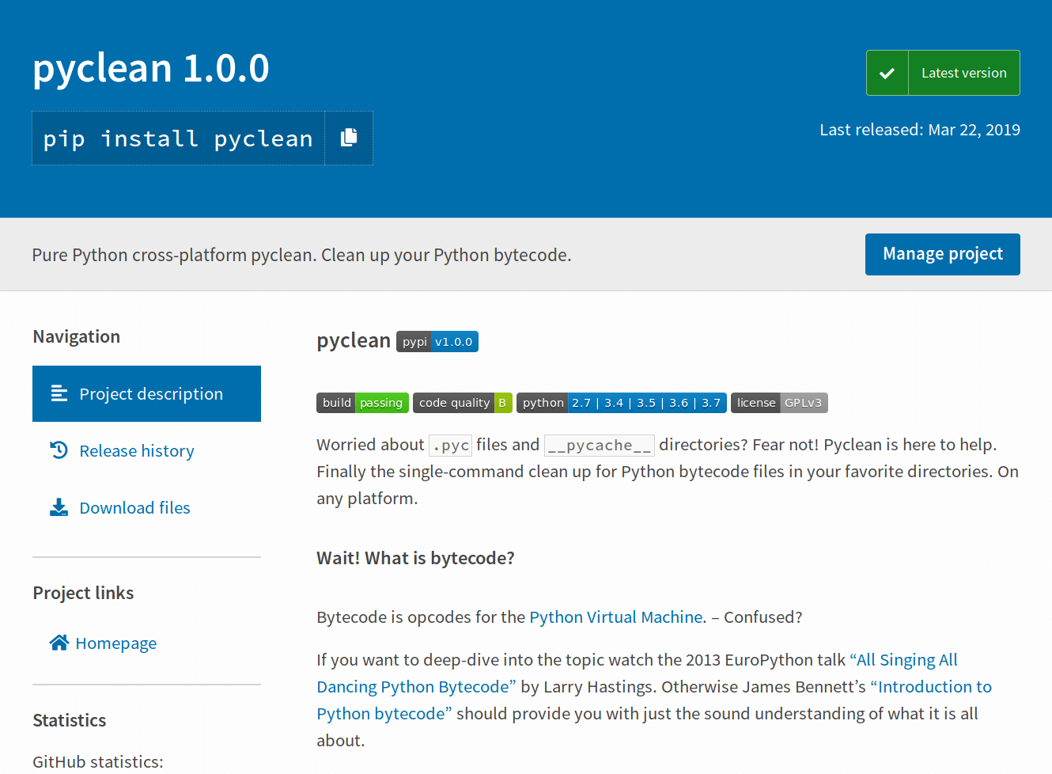Click the Project description list icon

point(59,393)
